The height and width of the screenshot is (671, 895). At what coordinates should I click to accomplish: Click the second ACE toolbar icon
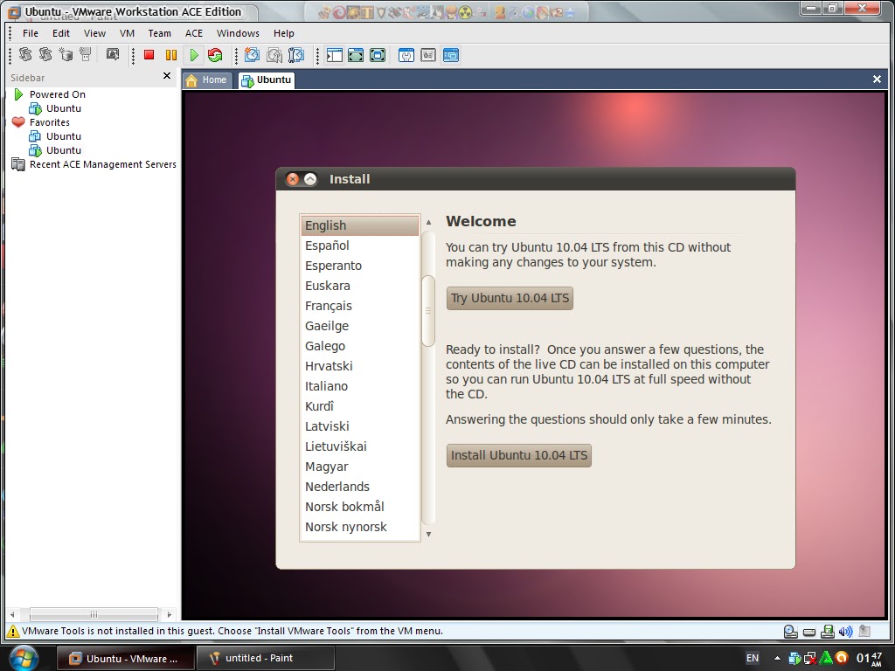(45, 55)
